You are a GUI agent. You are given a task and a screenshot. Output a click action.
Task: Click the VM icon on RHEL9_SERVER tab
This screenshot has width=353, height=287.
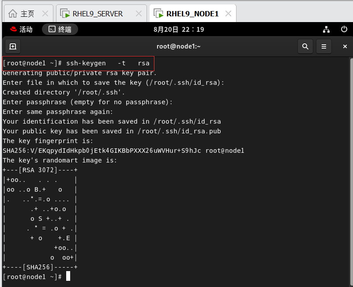(65, 14)
